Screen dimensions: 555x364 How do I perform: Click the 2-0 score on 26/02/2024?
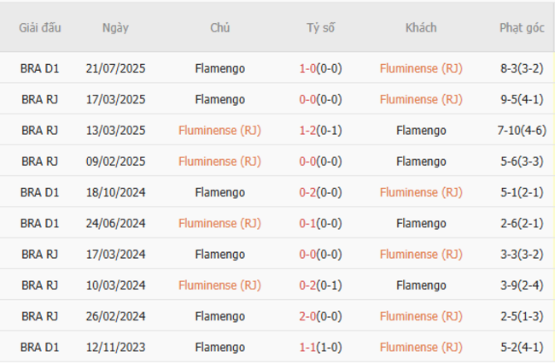point(308,316)
